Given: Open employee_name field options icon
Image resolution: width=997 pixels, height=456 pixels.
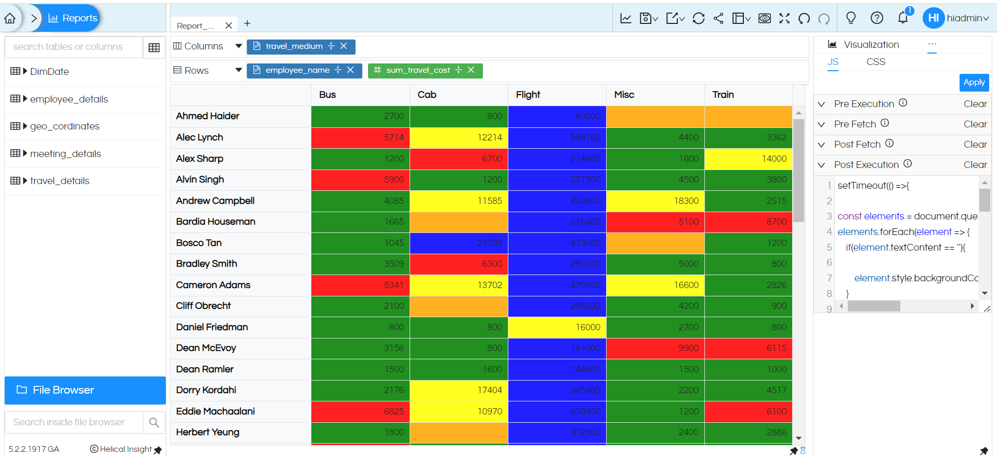Looking at the screenshot, I should 338,70.
